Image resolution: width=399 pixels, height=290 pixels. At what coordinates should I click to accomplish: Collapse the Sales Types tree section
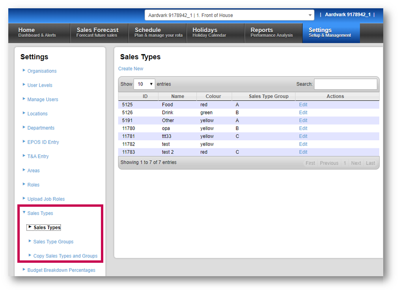40,213
